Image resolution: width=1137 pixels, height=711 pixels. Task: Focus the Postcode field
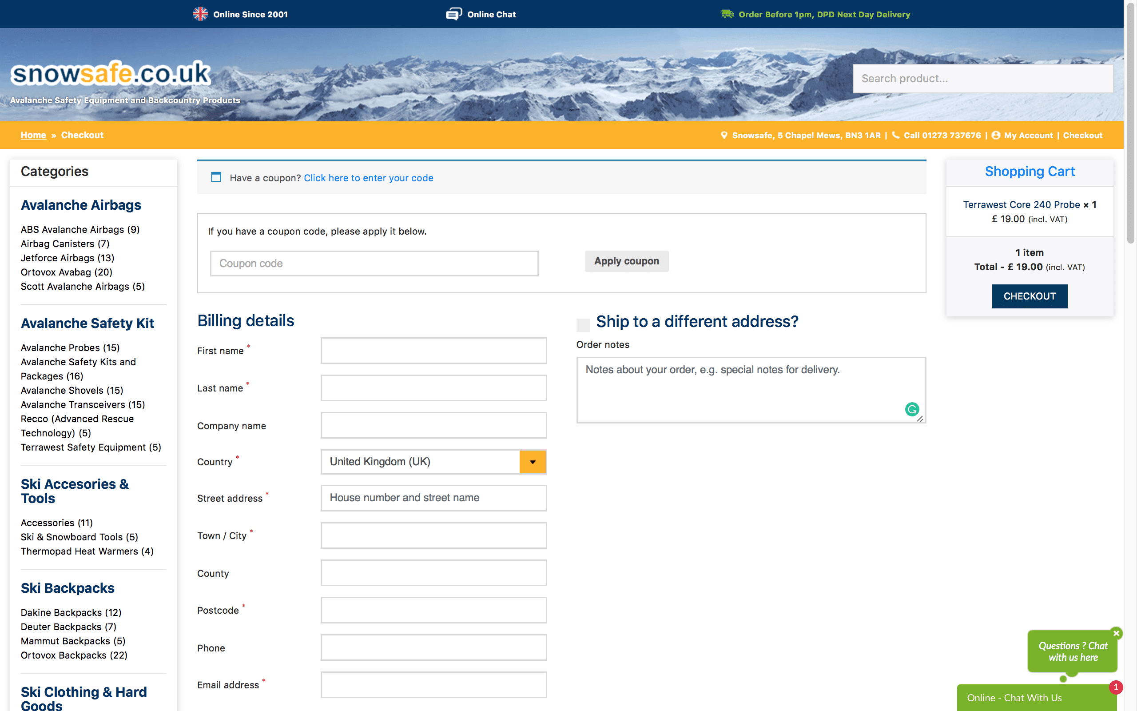[x=433, y=610]
